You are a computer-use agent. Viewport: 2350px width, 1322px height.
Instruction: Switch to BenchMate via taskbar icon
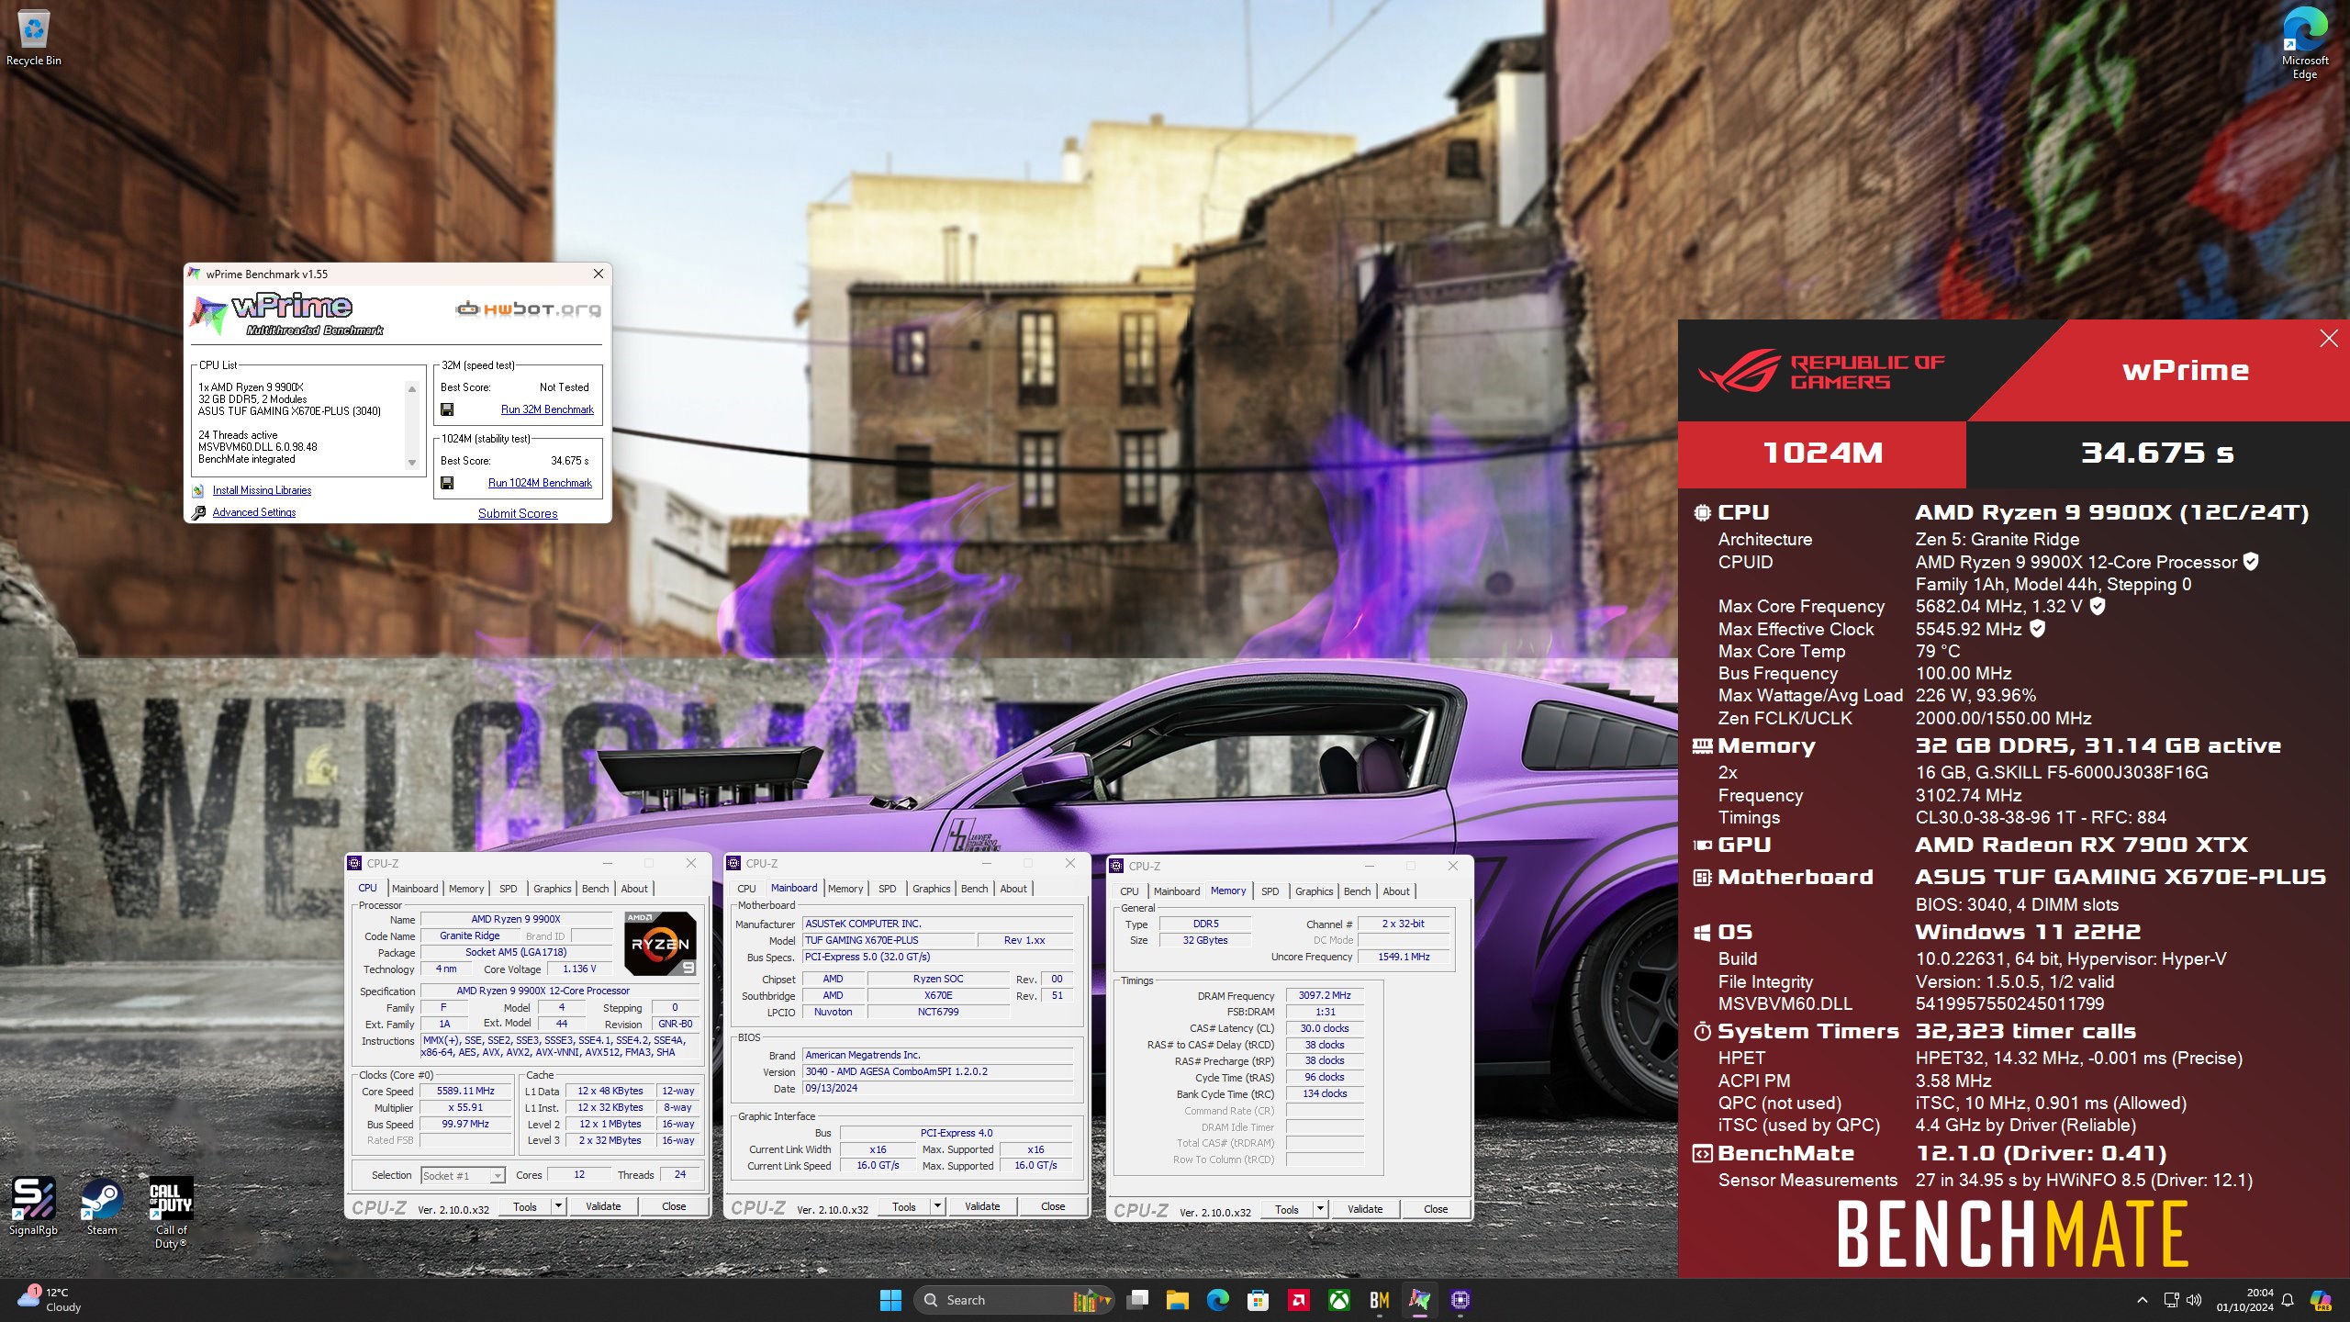[x=1380, y=1300]
